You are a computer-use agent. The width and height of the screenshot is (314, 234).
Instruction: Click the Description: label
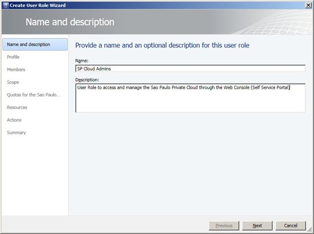click(87, 80)
